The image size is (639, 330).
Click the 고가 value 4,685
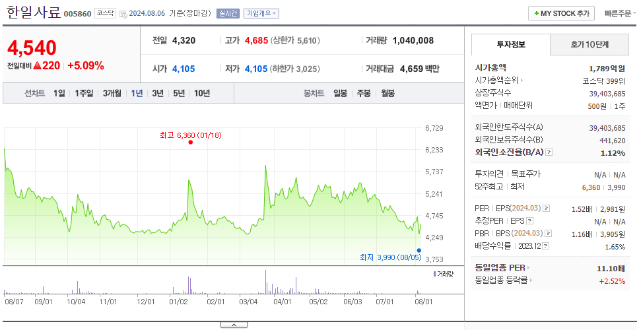pos(256,40)
